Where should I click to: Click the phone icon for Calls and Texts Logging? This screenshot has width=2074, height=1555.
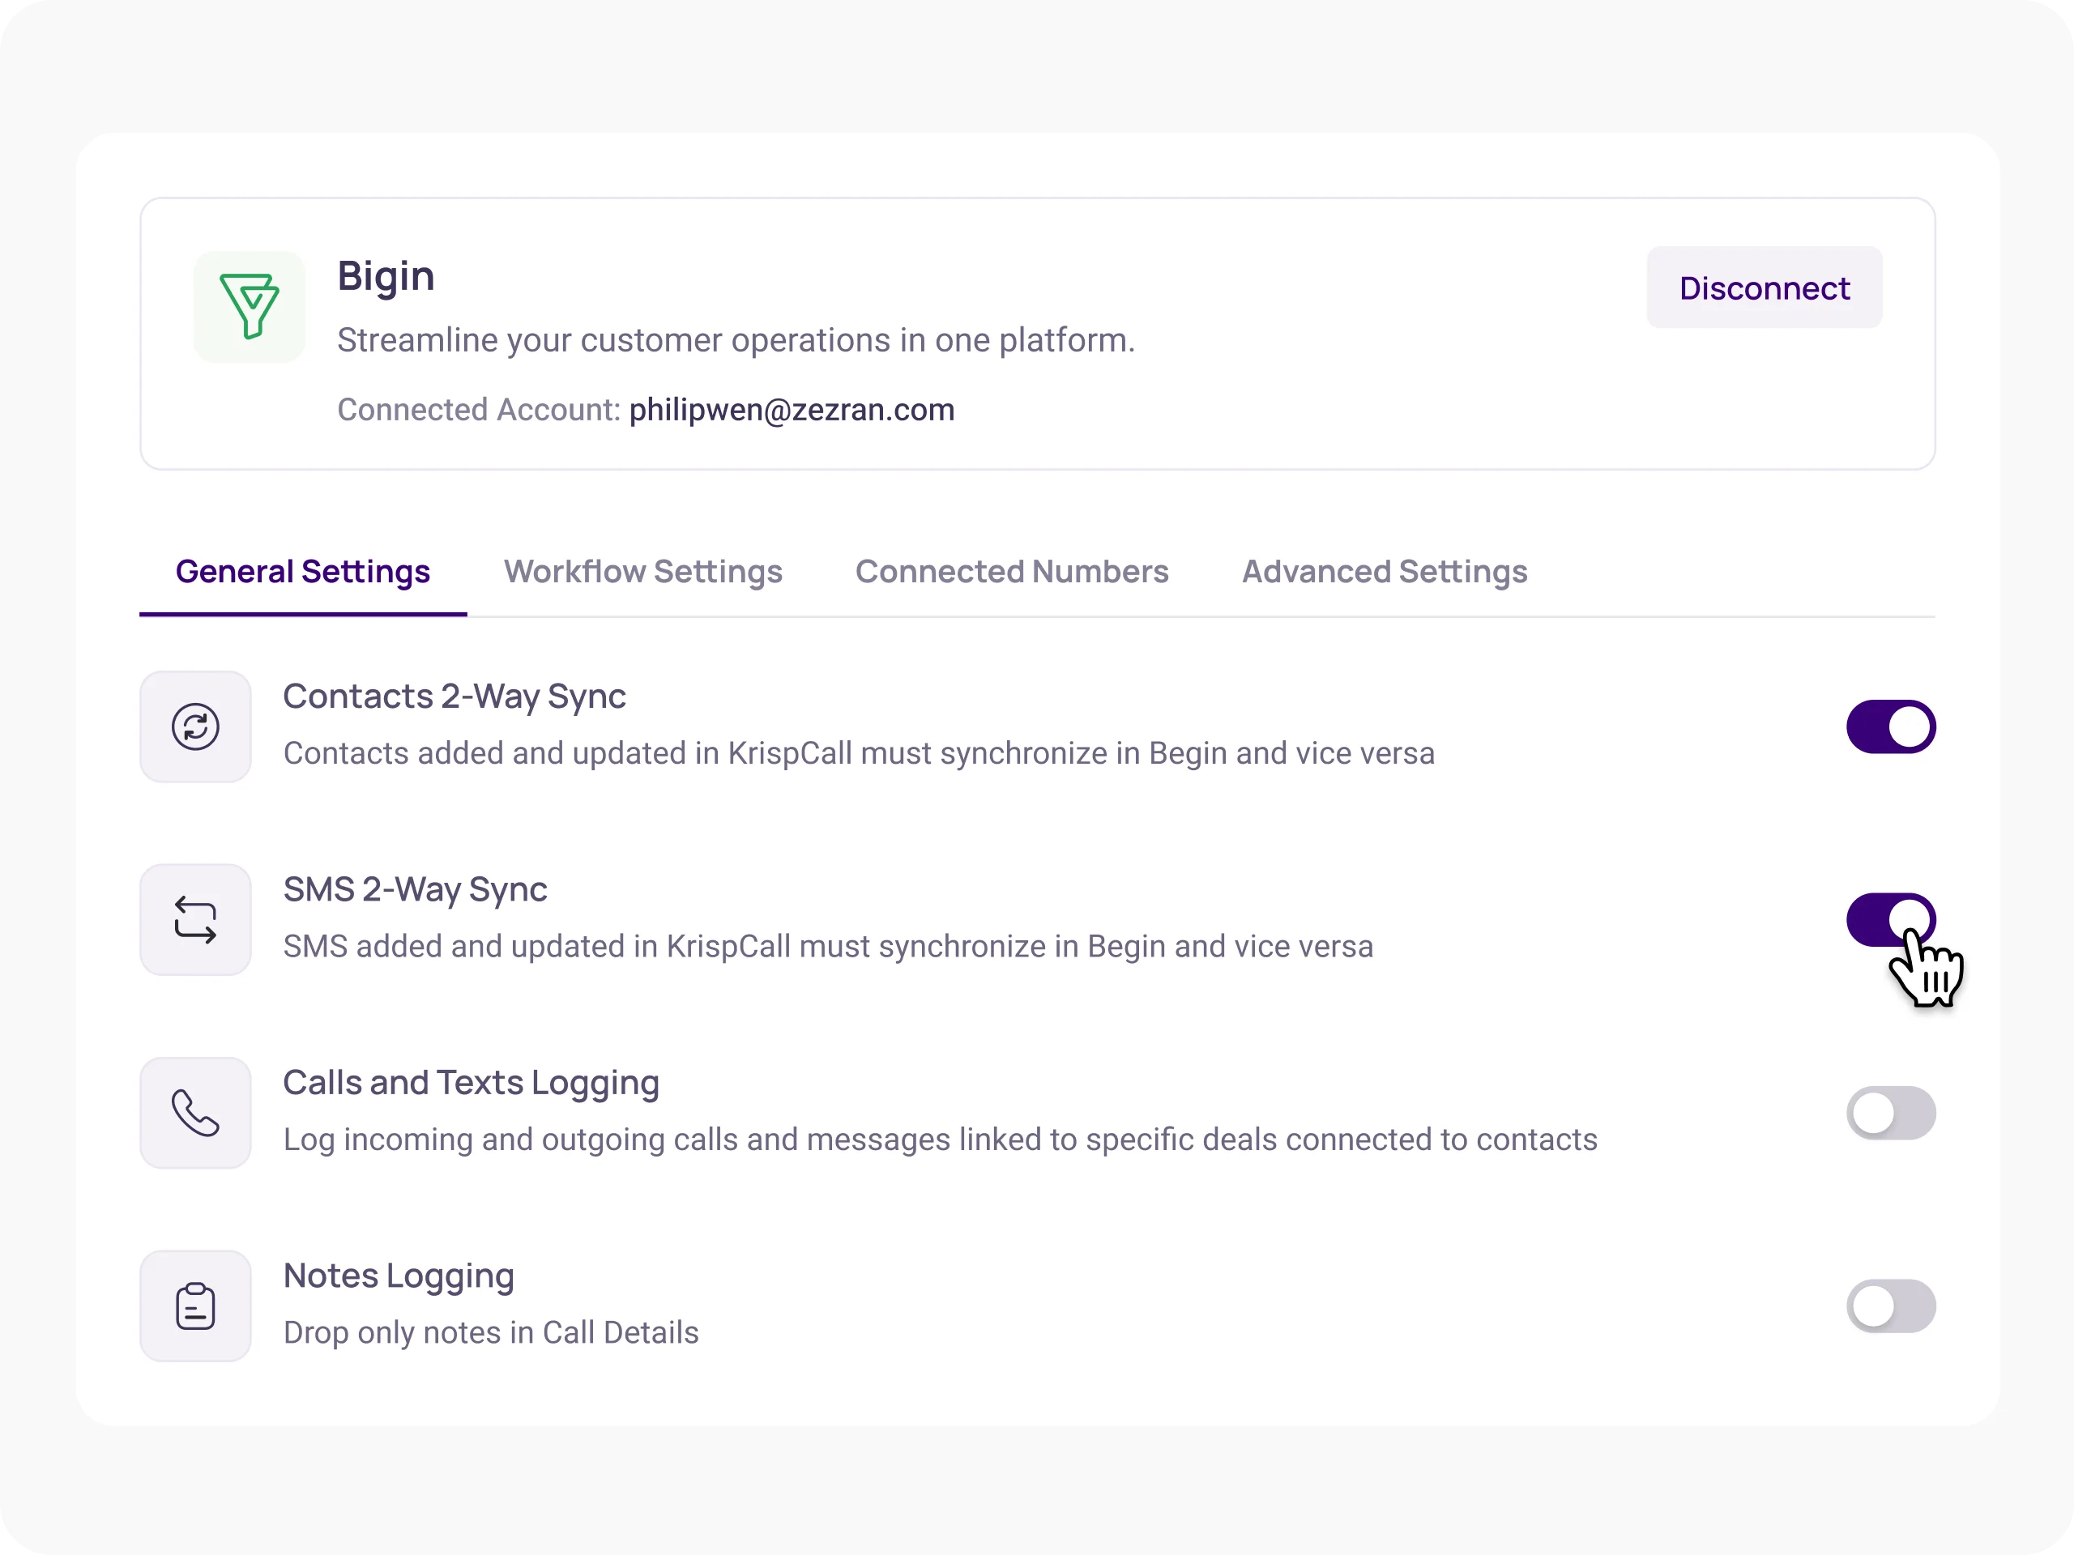[x=195, y=1113]
